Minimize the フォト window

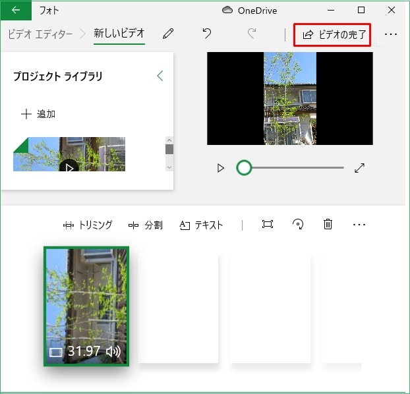(331, 10)
